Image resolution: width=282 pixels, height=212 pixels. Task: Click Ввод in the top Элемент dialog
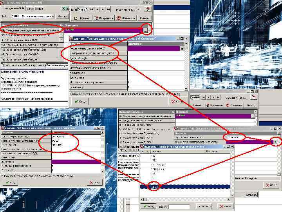80,102
